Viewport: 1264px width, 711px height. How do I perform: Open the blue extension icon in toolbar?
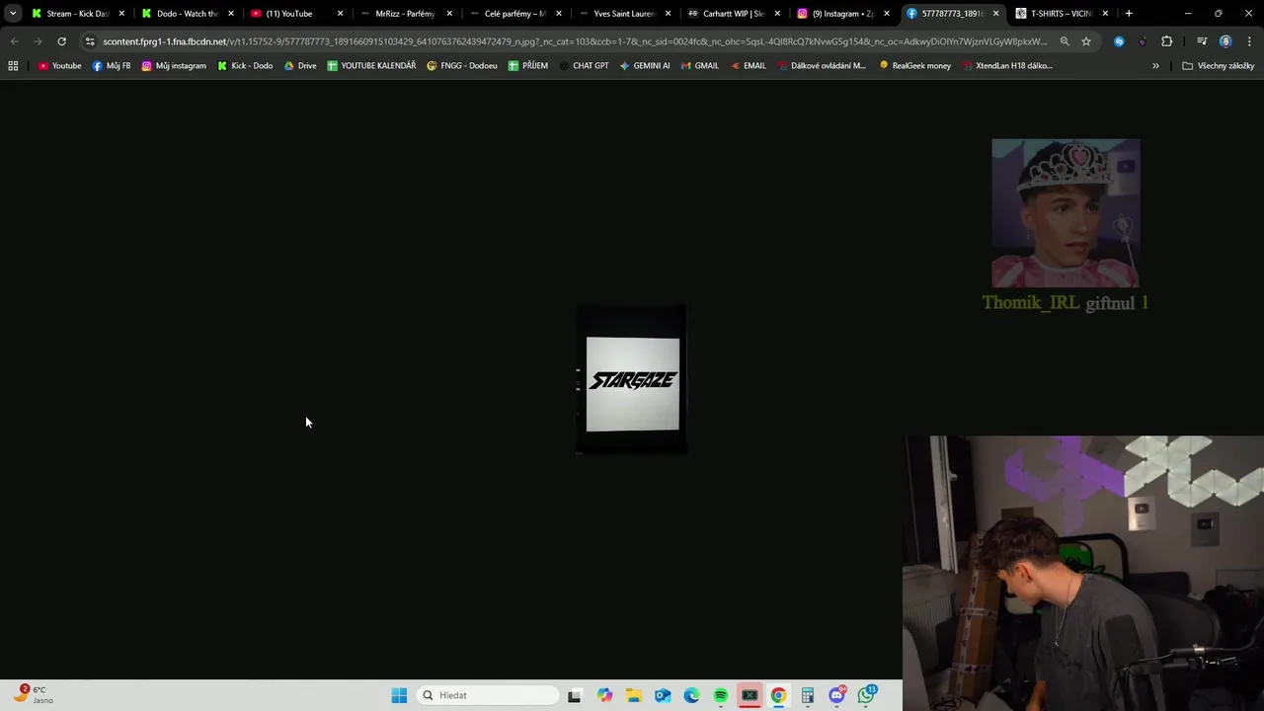point(1119,41)
